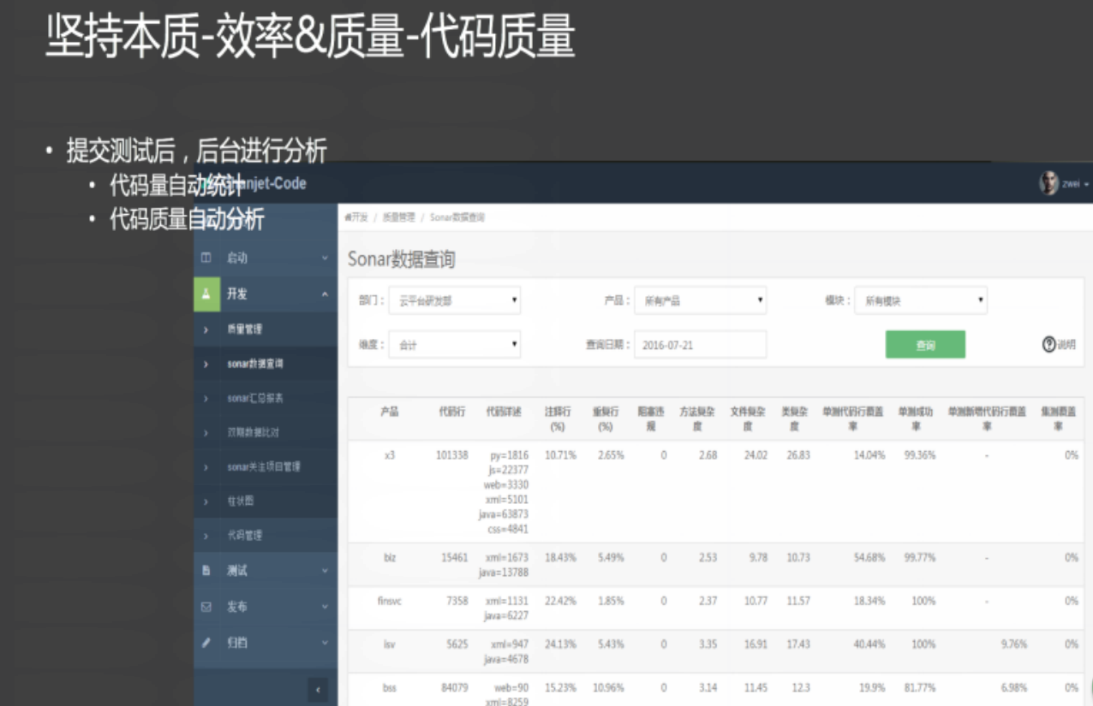
Task: Click the 启动 sidebar icon
Action: (206, 258)
